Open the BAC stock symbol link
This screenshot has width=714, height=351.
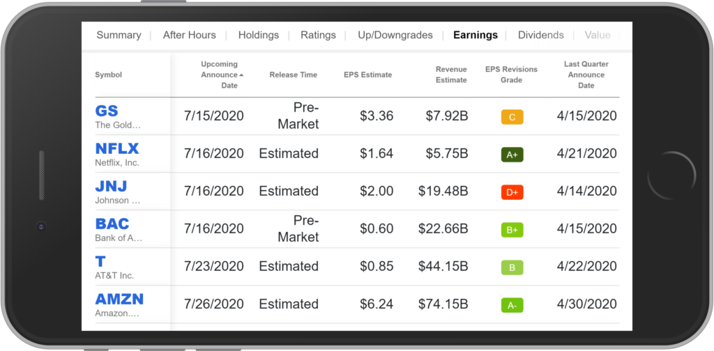pyautogui.click(x=112, y=224)
